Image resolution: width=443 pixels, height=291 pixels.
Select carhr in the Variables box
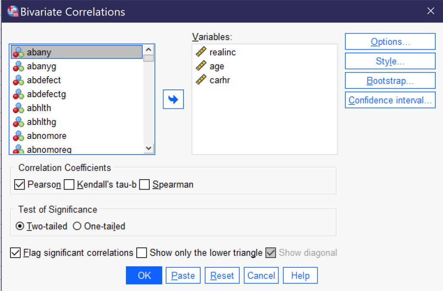tap(264, 80)
